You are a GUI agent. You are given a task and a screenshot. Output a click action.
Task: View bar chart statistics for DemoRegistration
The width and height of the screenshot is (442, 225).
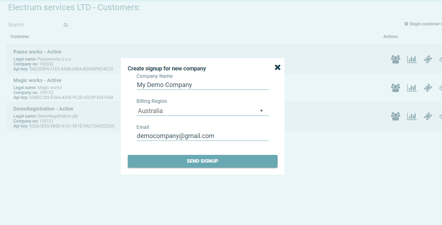[412, 116]
